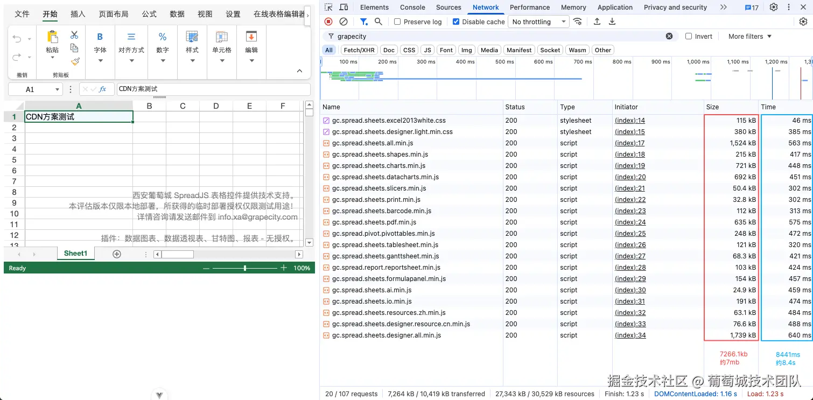Enable the Preserve log checkbox

click(x=397, y=22)
